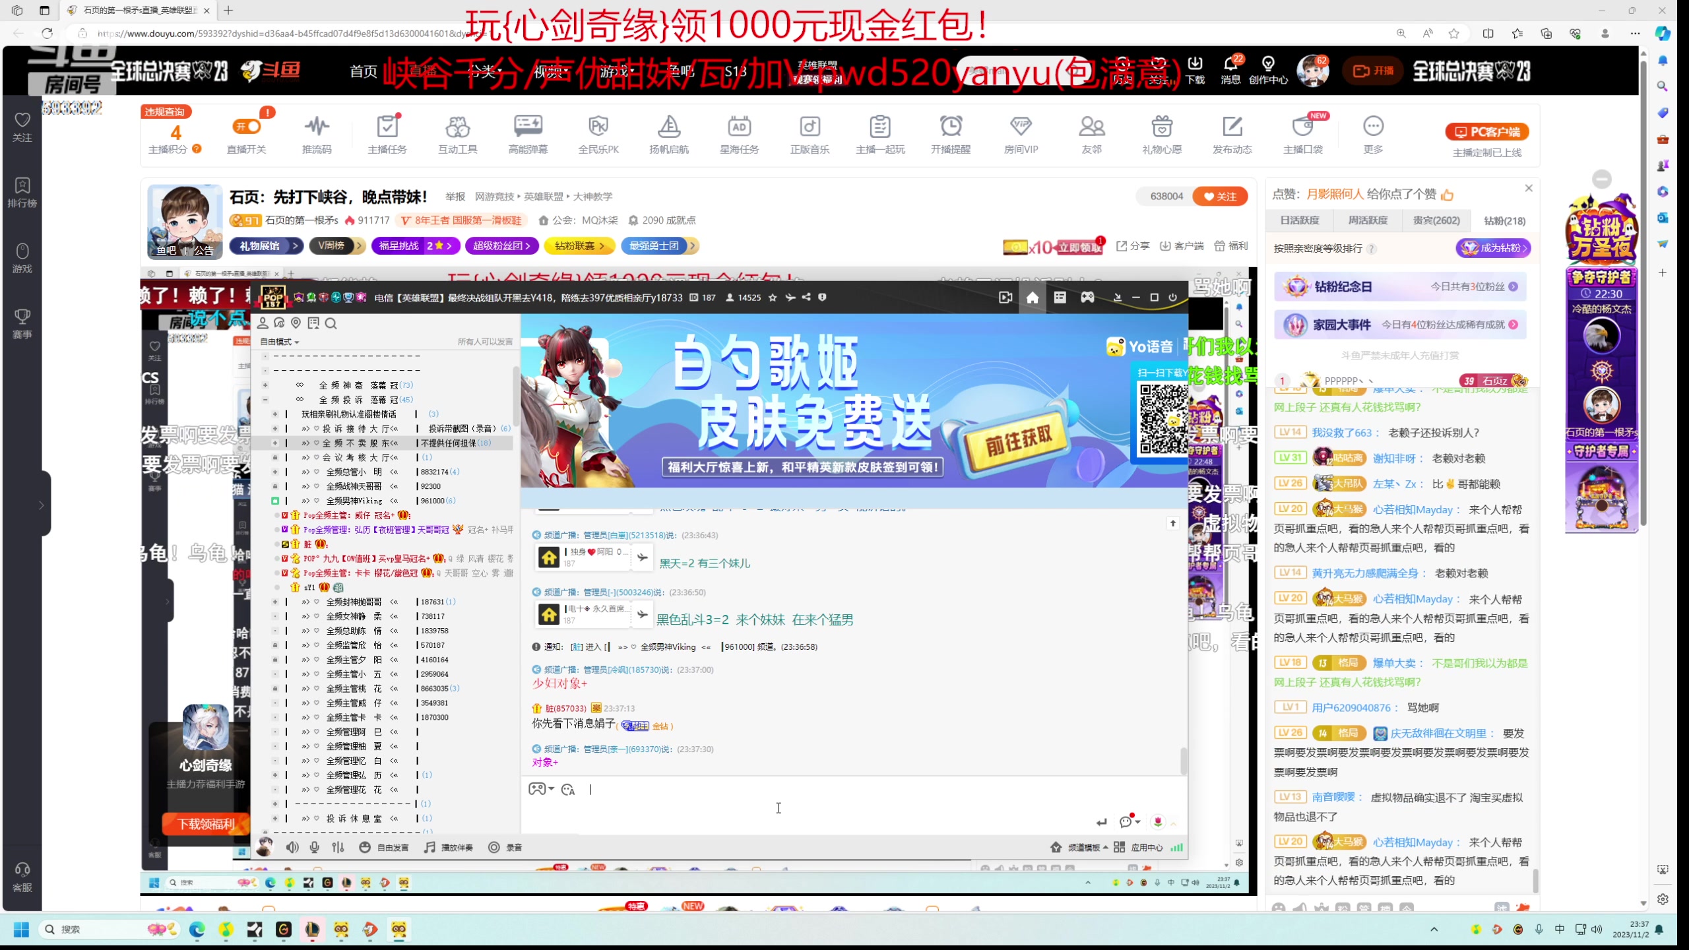Open 应用中心 app center
The width and height of the screenshot is (1689, 950).
tap(1139, 847)
